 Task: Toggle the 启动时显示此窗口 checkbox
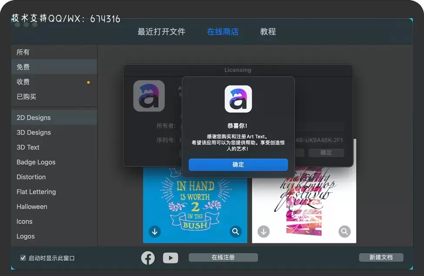click(23, 258)
